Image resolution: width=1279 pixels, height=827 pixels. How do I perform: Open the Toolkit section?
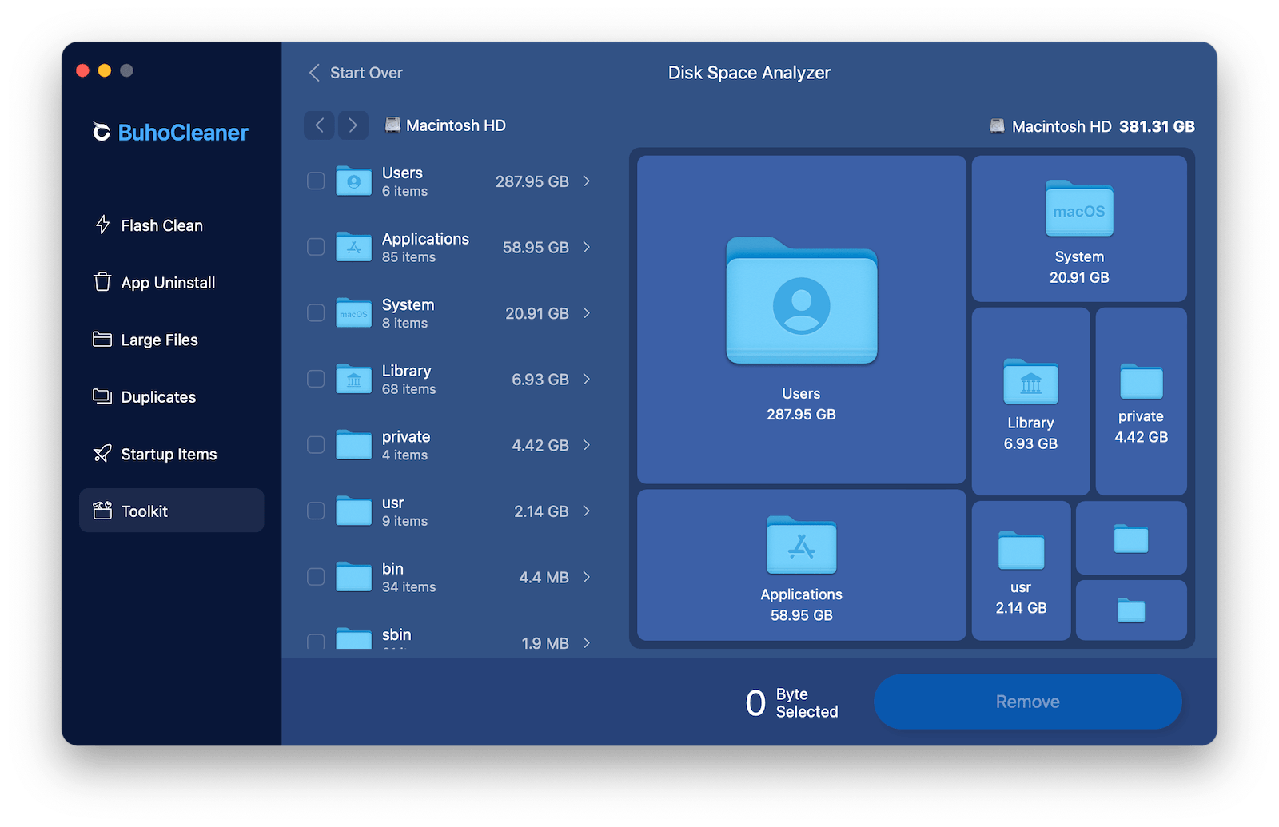[145, 511]
